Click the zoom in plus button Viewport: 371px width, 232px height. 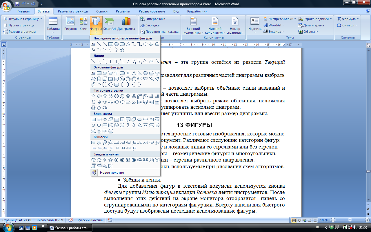click(x=367, y=220)
